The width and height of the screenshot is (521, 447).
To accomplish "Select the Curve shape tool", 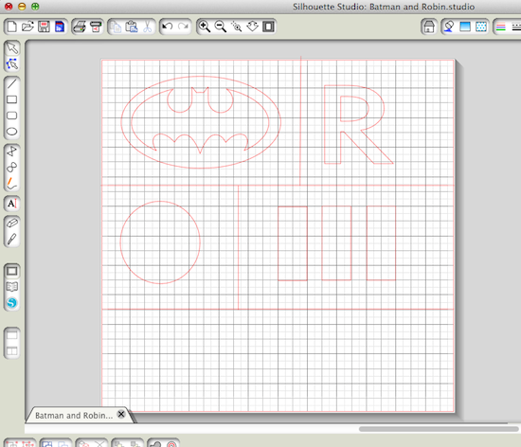I will tap(12, 168).
